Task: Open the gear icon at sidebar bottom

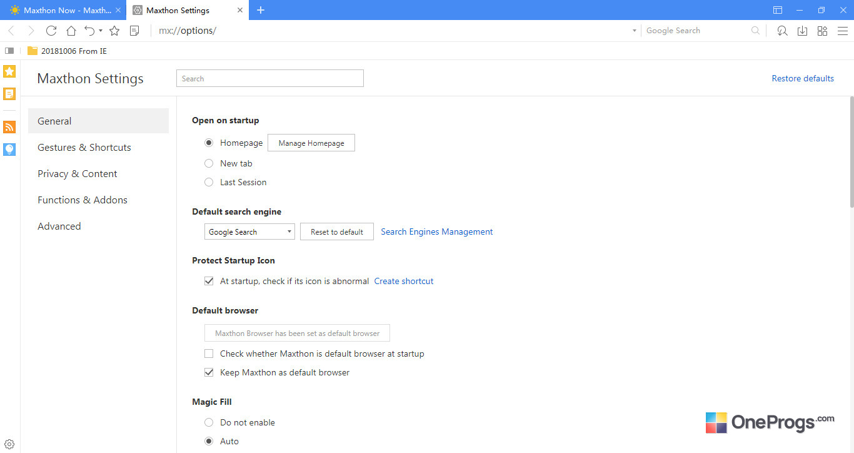Action: 9,444
